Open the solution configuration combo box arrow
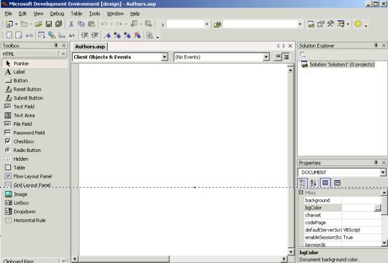This screenshot has height=263, width=388. pos(207,24)
